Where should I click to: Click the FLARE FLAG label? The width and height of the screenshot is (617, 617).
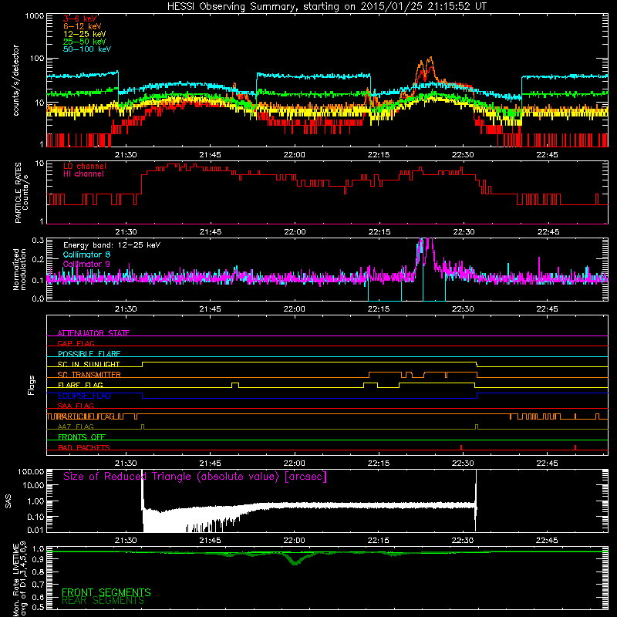tap(80, 385)
